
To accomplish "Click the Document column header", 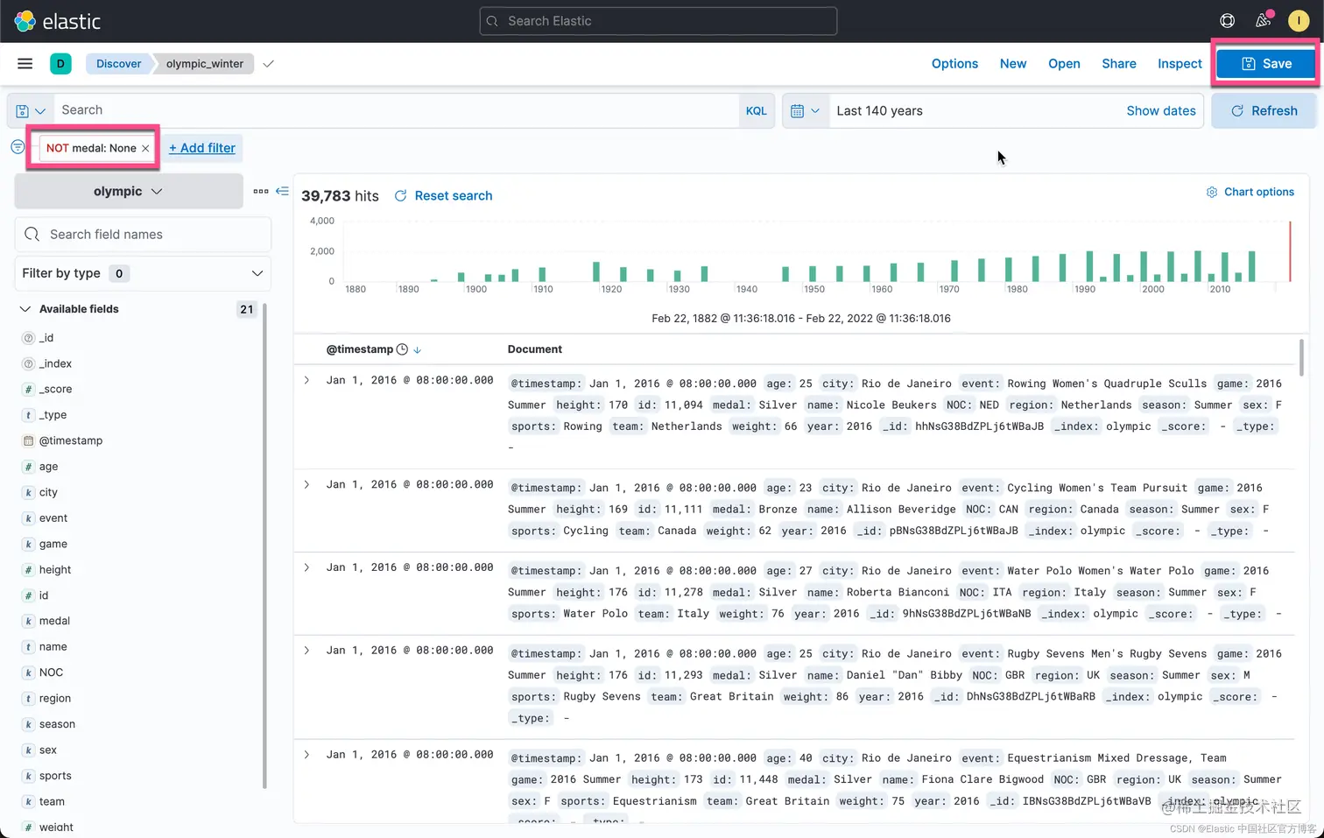I will point(535,349).
